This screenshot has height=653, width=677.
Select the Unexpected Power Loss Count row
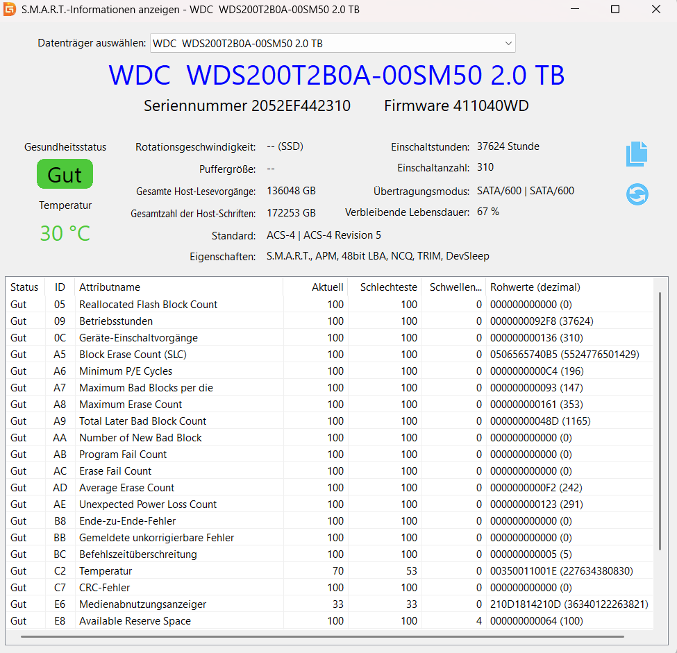tap(148, 504)
